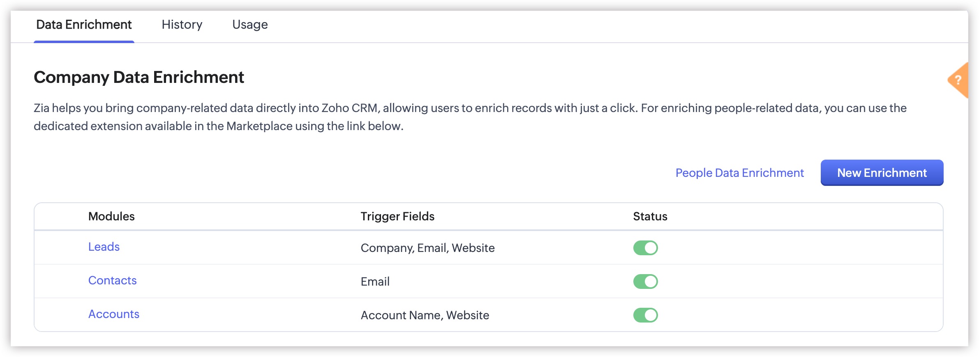This screenshot has height=357, width=979.
Task: Open the Contacts module configuration
Action: [x=112, y=280]
